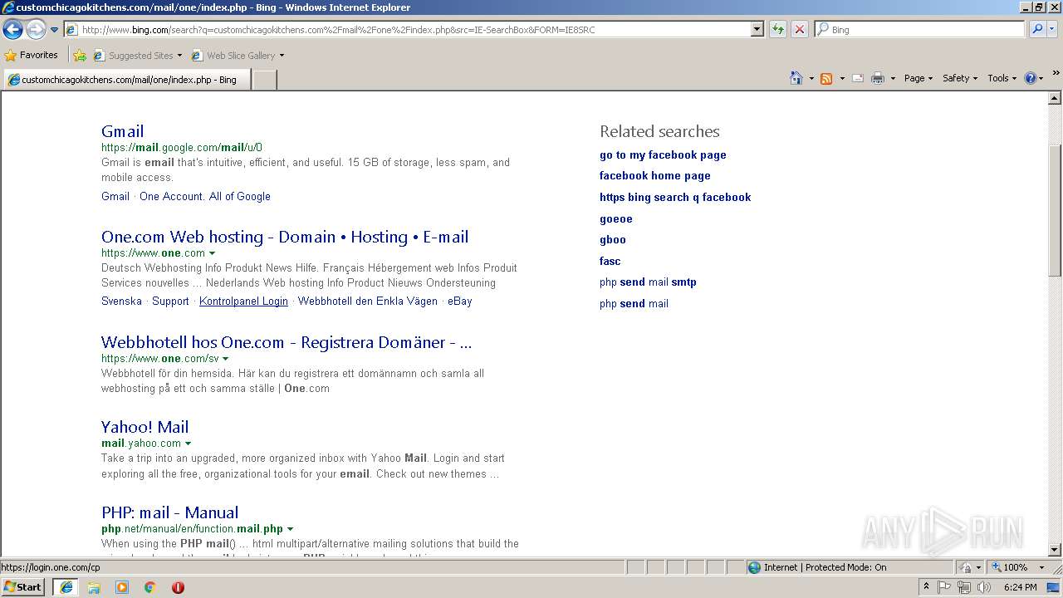This screenshot has width=1063, height=598.
Task: Click the red Opera taskbar icon
Action: coord(178,587)
